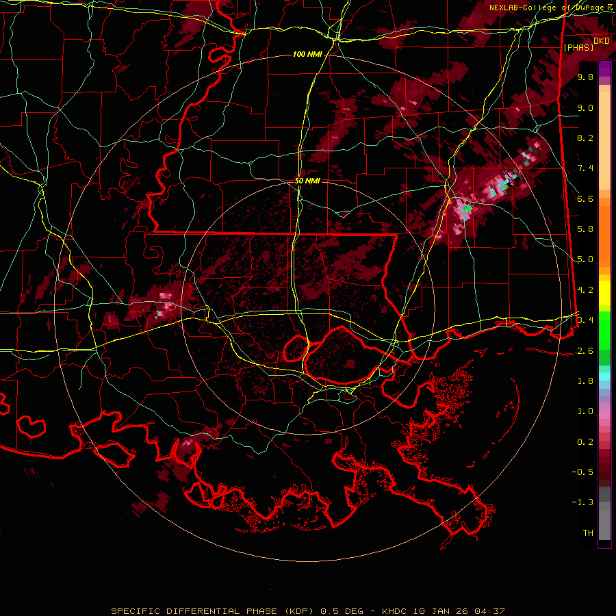This screenshot has height=616, width=616.
Task: Select the "DKD" label above the color scale
Action: tap(602, 41)
